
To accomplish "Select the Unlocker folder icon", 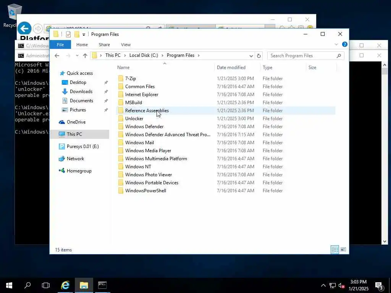I will (121, 118).
